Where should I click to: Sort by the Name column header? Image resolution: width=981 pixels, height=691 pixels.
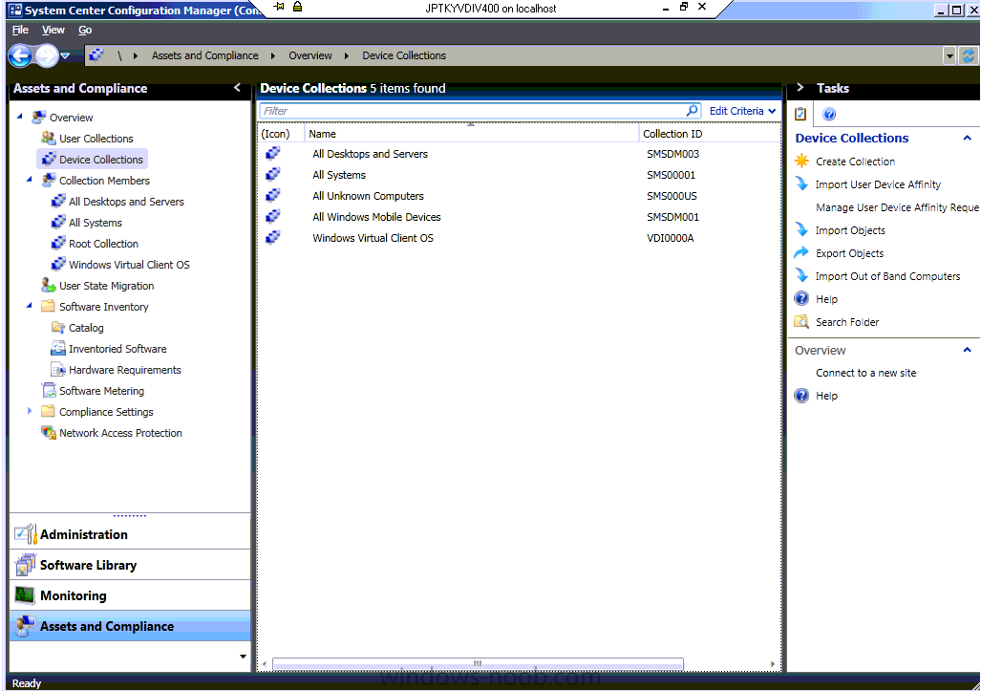[472, 133]
